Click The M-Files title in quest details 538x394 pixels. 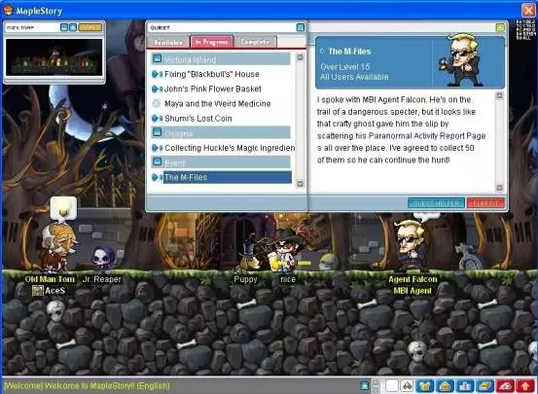(x=349, y=52)
